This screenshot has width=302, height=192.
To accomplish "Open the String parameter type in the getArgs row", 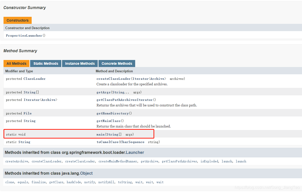I will [x=119, y=92].
